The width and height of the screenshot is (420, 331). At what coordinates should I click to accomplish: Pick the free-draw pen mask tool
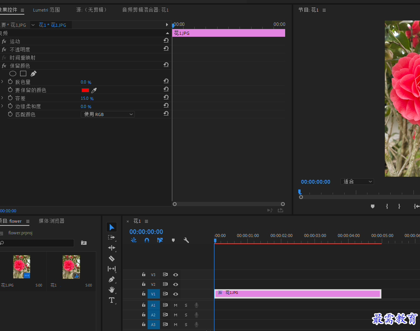[x=34, y=73]
